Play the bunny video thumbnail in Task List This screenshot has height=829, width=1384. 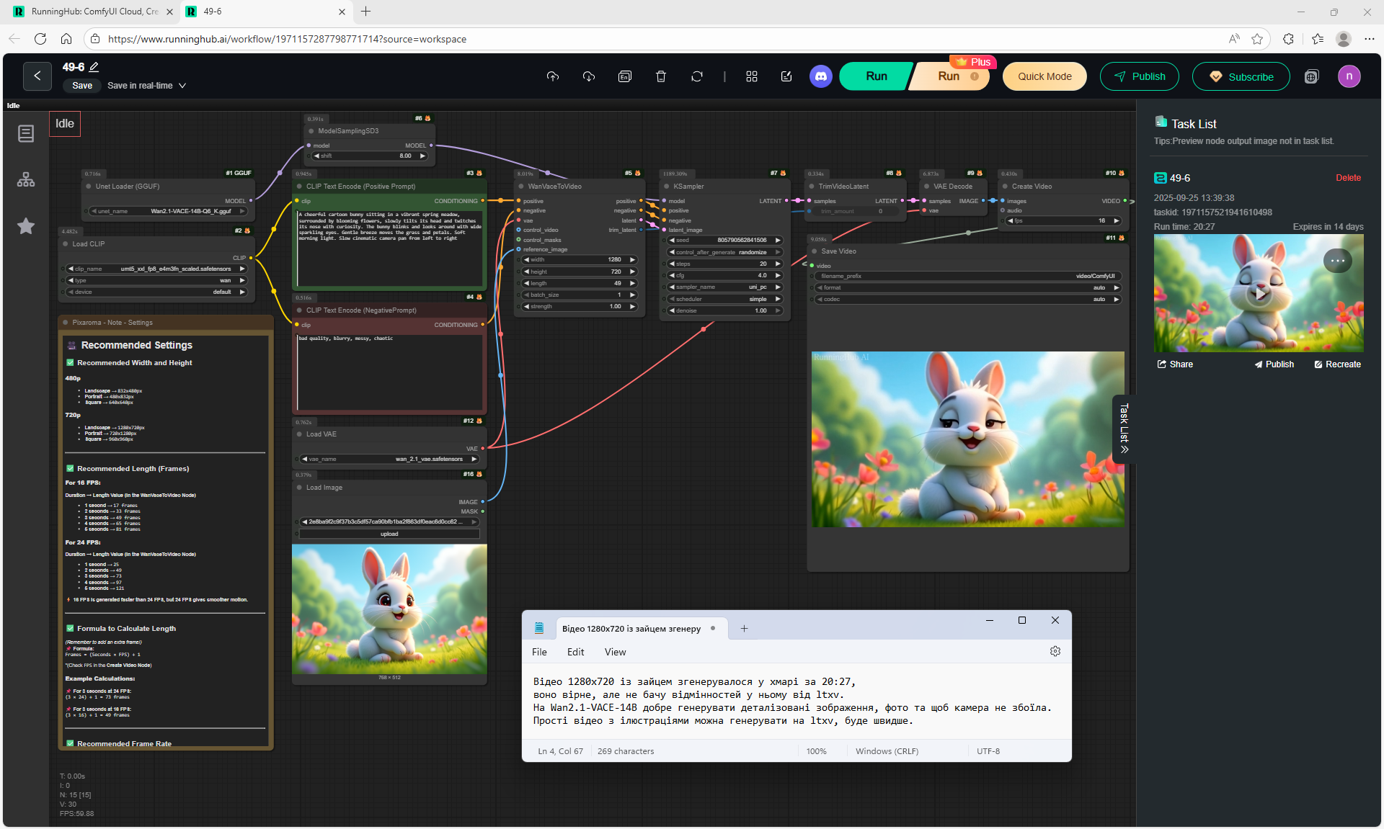point(1259,294)
